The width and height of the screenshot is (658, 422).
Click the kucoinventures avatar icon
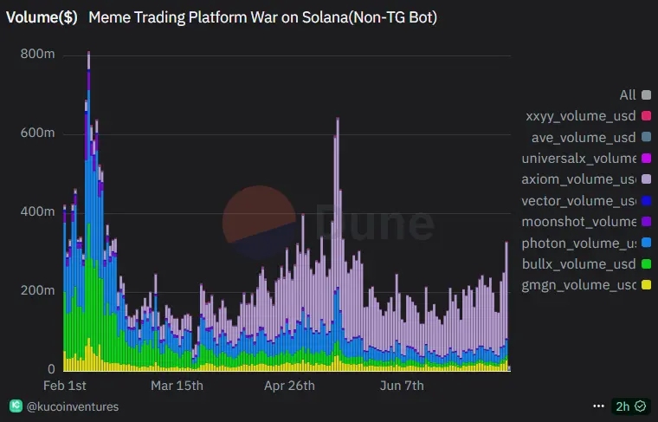pos(16,406)
